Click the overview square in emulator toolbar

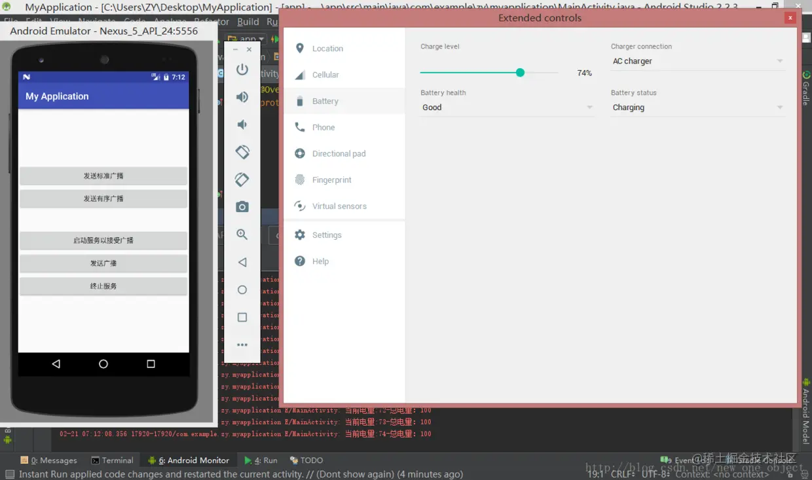[x=242, y=317]
